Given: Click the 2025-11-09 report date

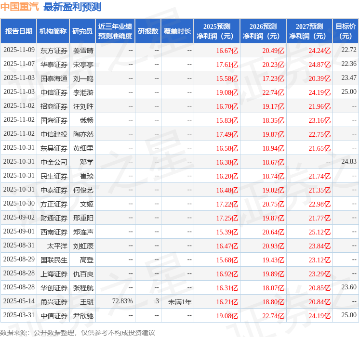Looking at the screenshot, I should (19, 50).
